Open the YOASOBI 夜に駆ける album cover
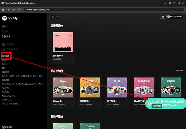This screenshot has height=129, width=186. [63, 42]
